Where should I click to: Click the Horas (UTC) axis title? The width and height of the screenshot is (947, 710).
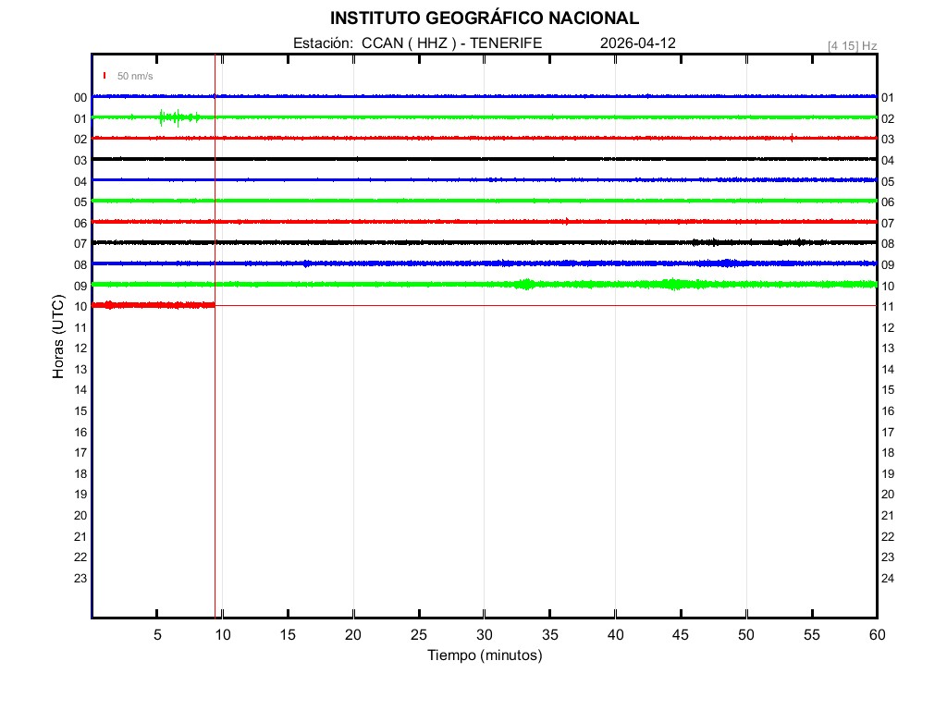[58, 338]
